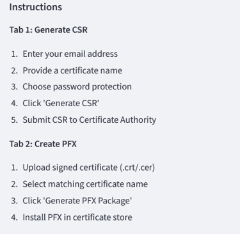Image resolution: width=240 pixels, height=234 pixels.
Task: Click the 'Choose password protection' step
Action: [x=77, y=87]
